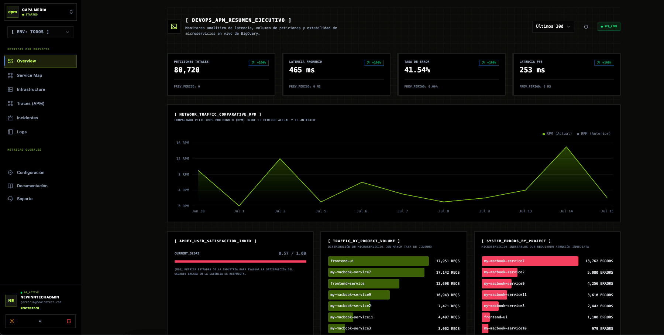
Task: Open Service Map via its sidebar icon
Action: coord(10,75)
